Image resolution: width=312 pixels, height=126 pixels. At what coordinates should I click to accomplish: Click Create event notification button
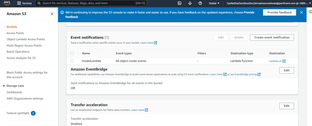pyautogui.click(x=272, y=37)
